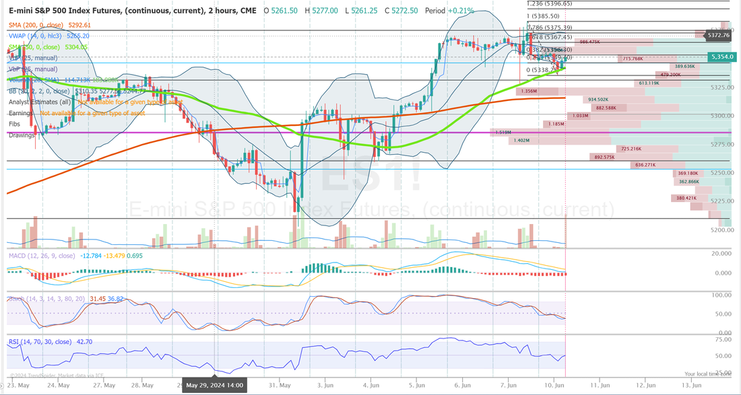Click the 12. Jun date axis label
The height and width of the screenshot is (395, 741).
[645, 385]
